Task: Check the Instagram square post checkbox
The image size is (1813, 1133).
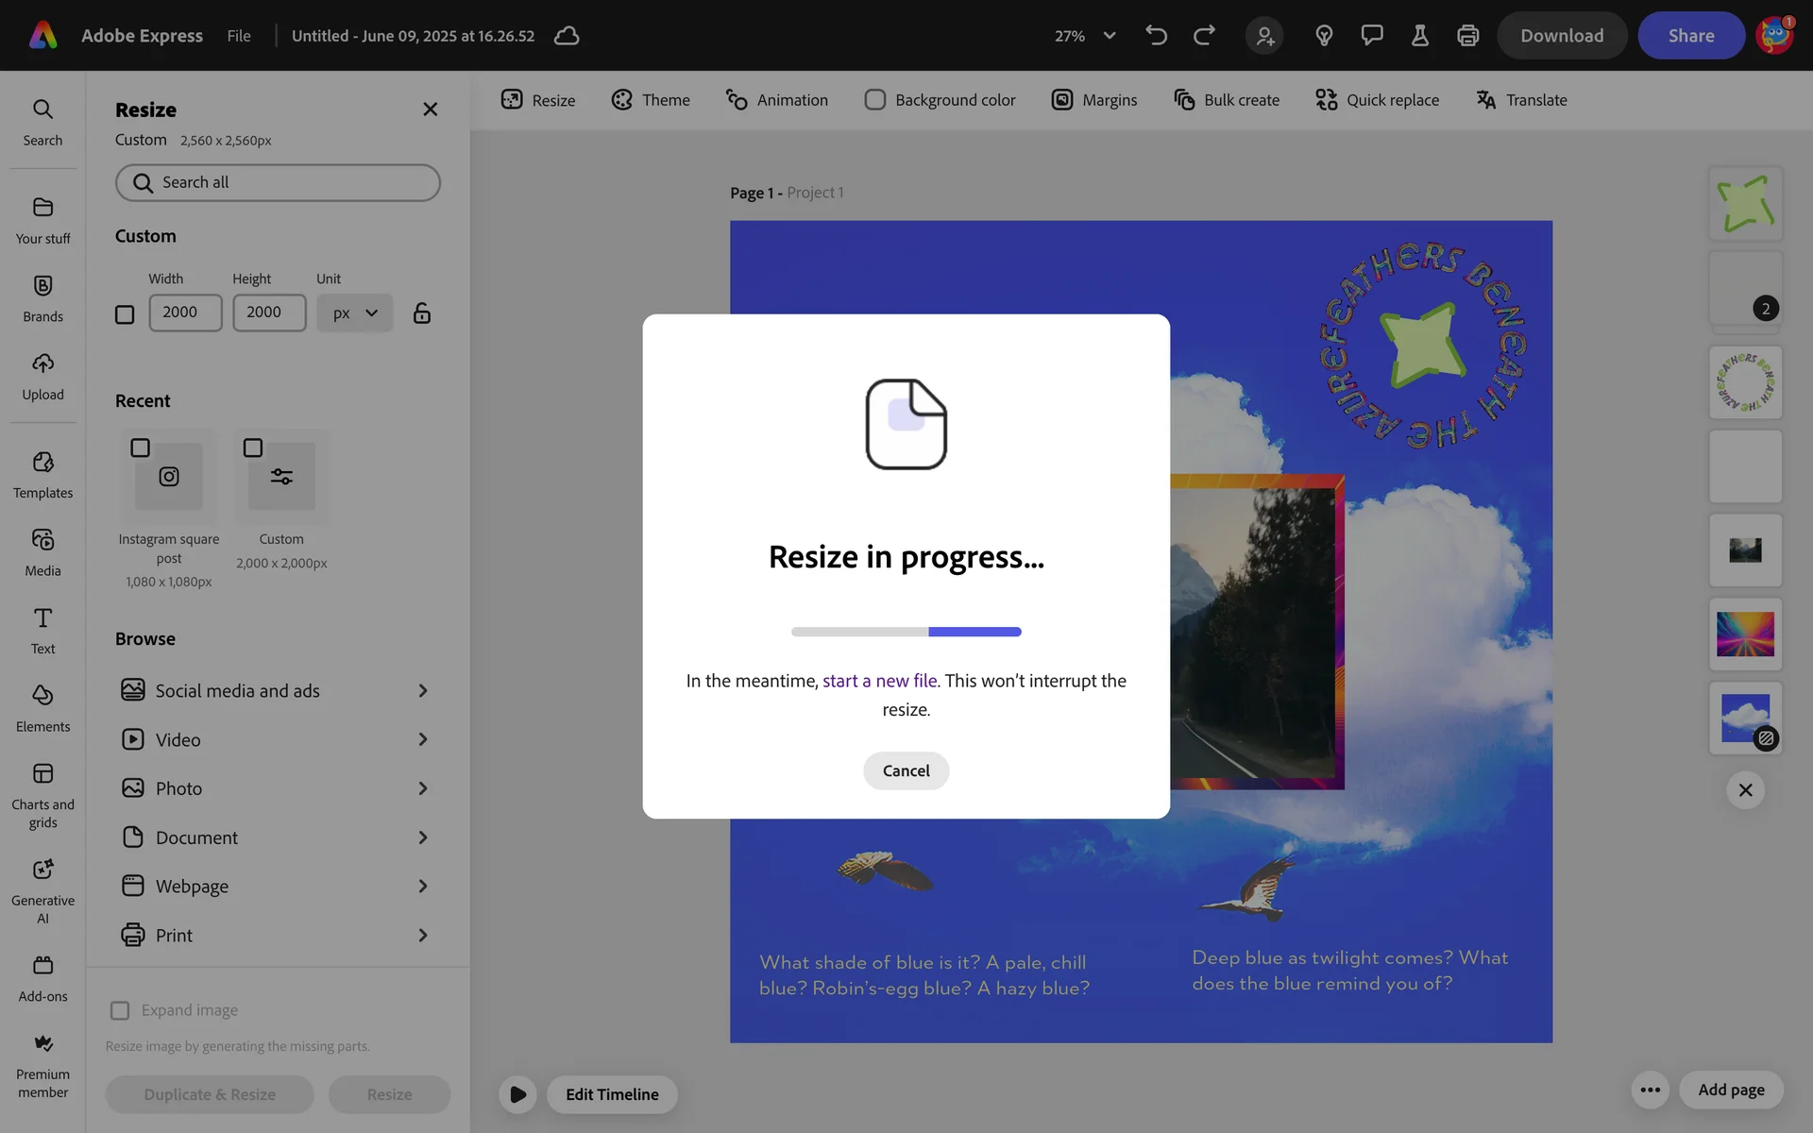Action: [x=140, y=448]
